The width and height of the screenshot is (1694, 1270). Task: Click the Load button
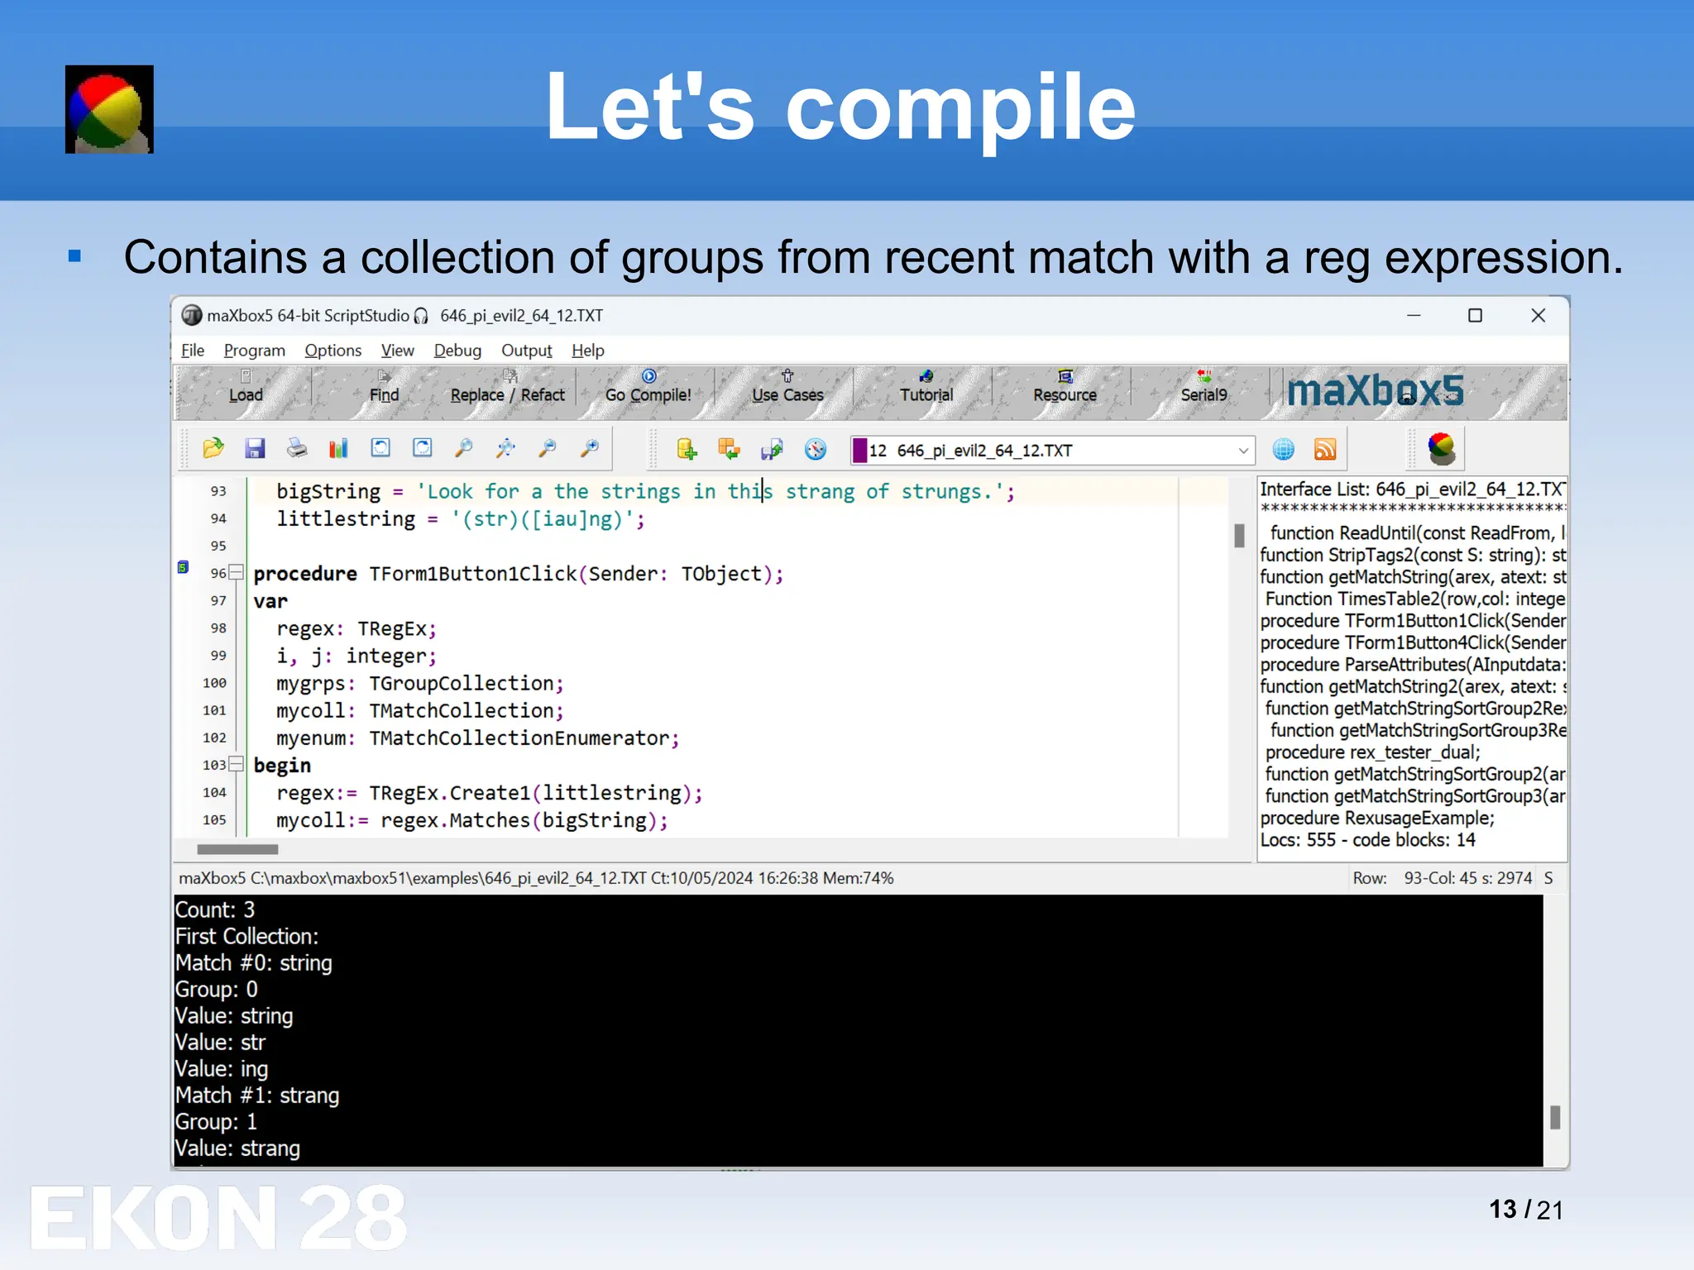click(x=246, y=387)
